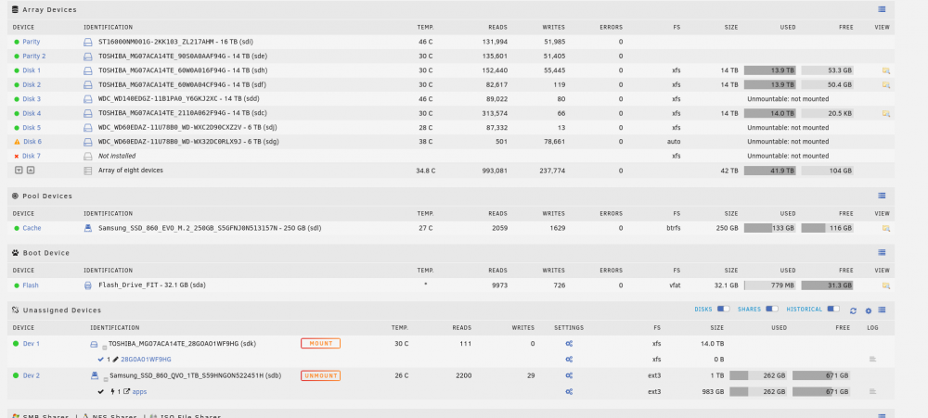
Task: Browse Disk 1 using its view icon
Action: click(886, 70)
